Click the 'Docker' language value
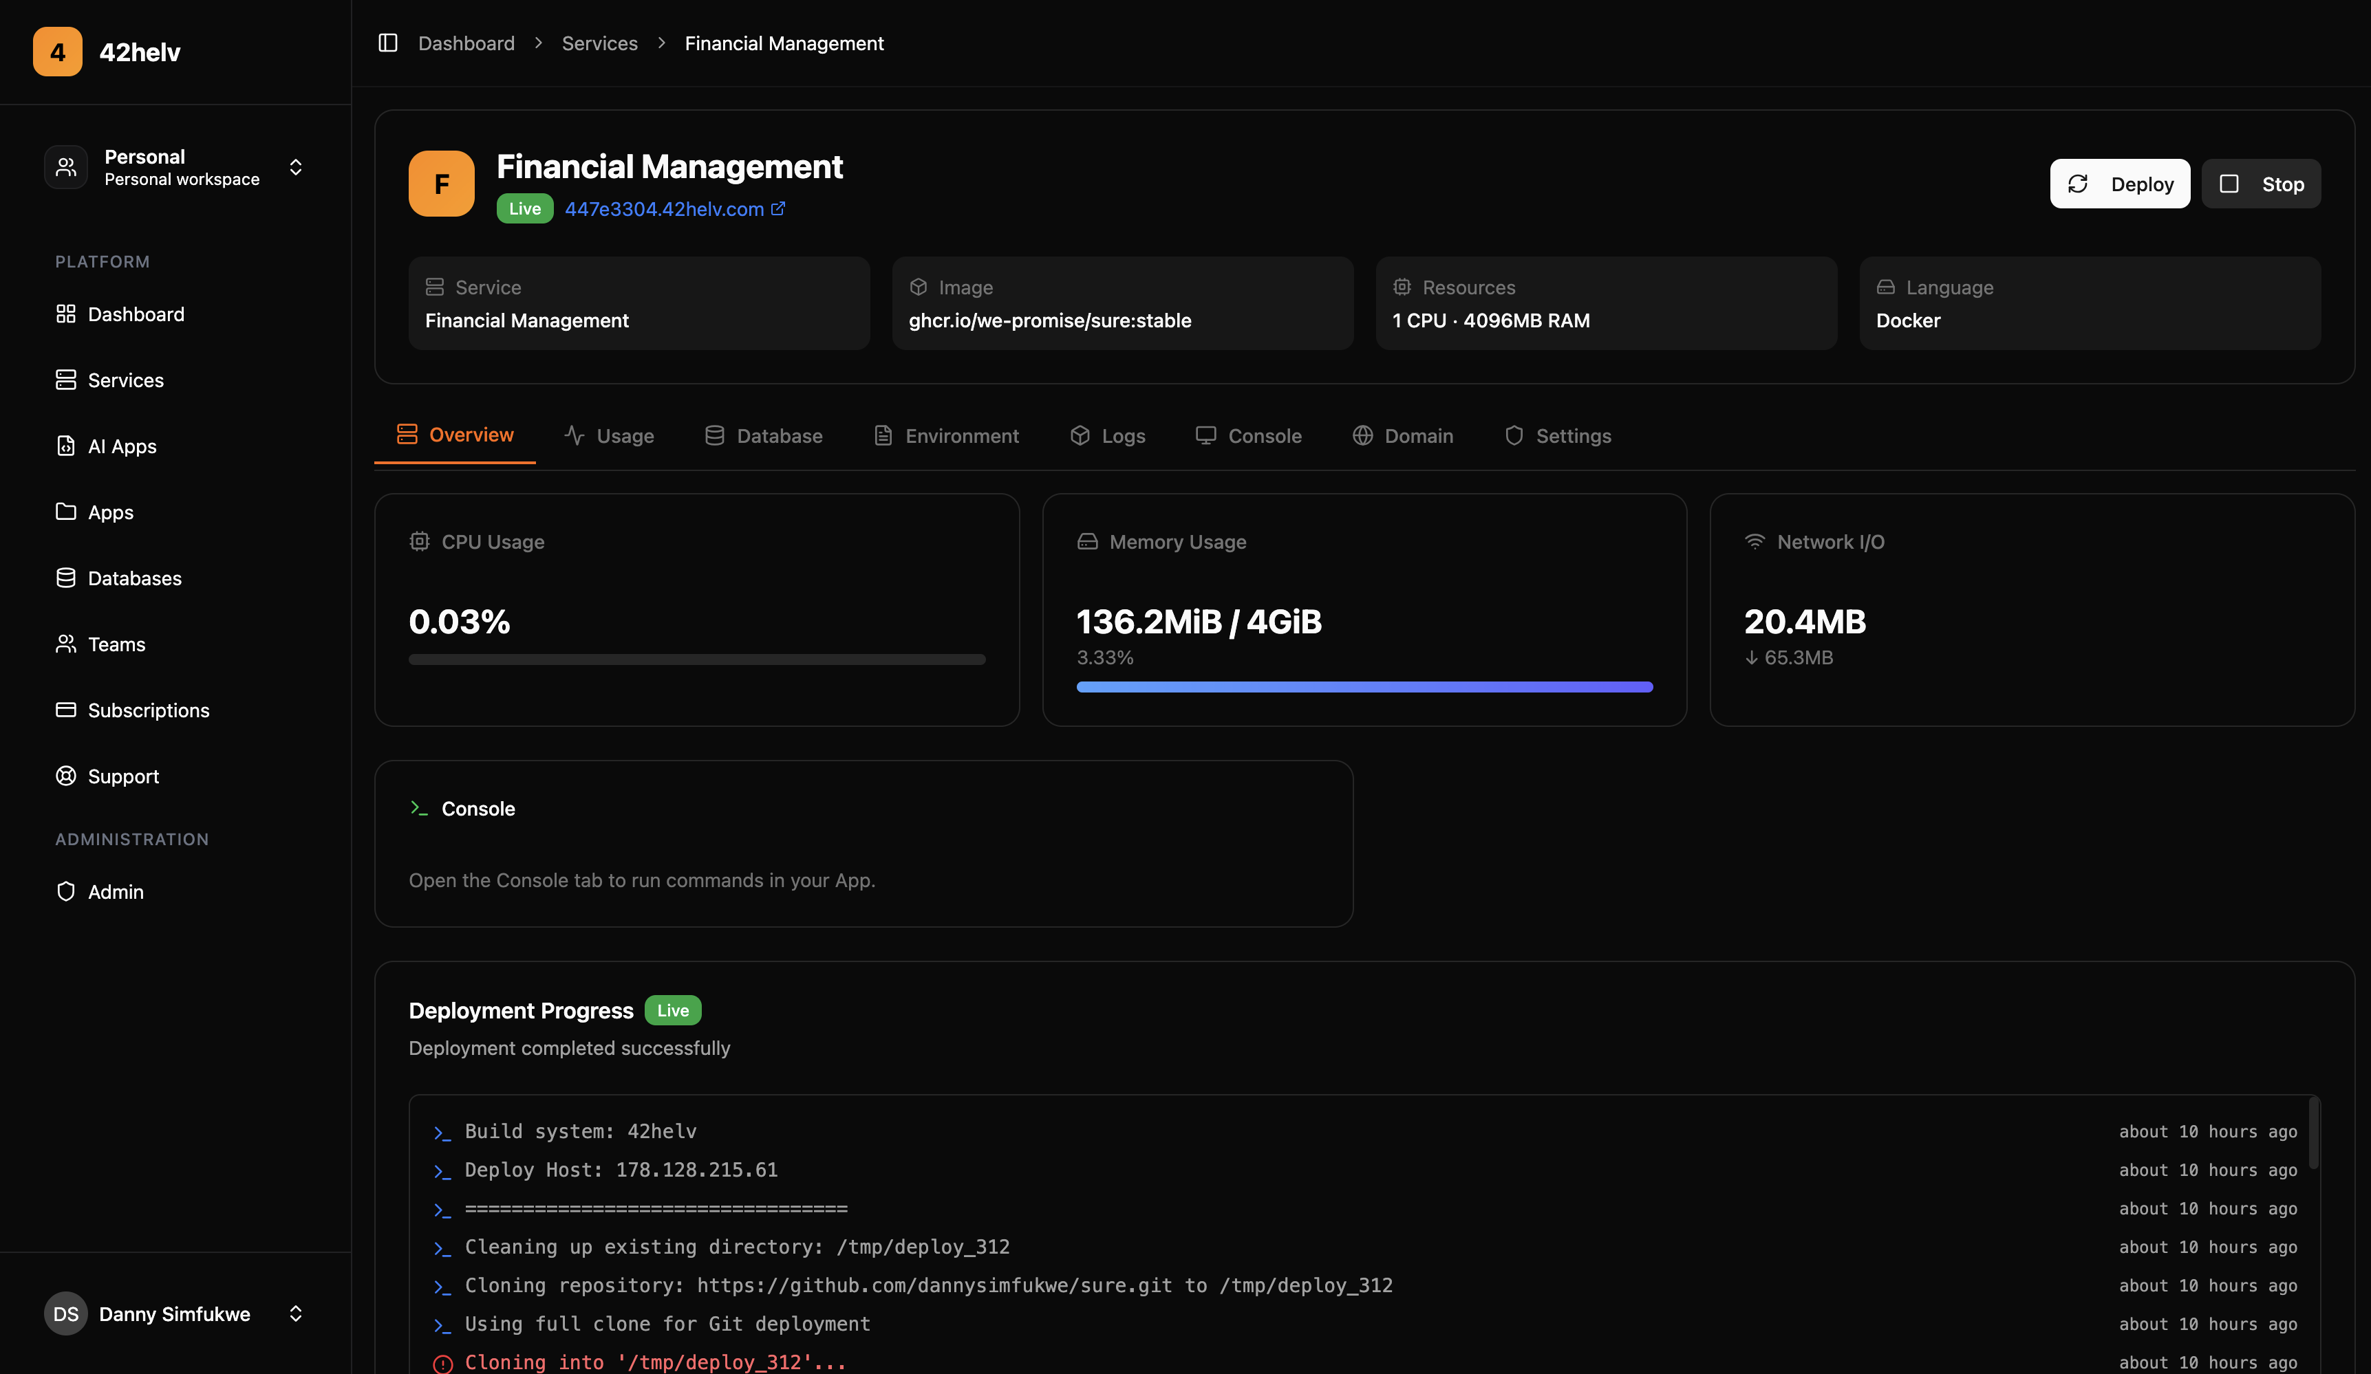Image resolution: width=2371 pixels, height=1374 pixels. point(1908,320)
